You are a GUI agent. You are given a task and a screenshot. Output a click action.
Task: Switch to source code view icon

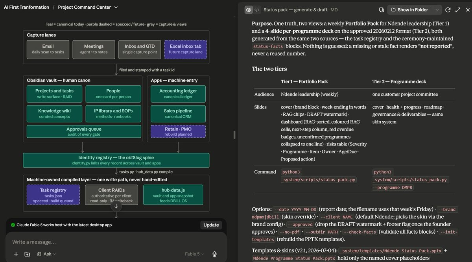click(x=257, y=10)
